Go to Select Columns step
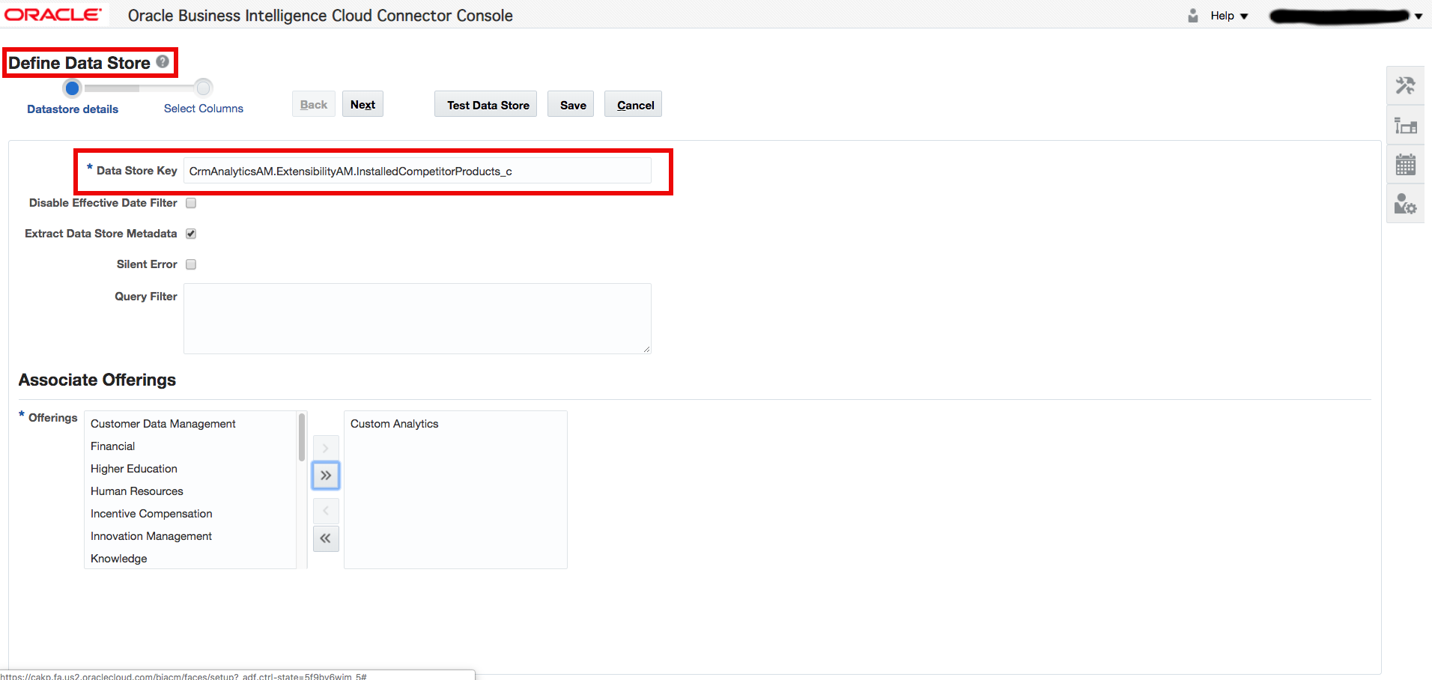 tap(204, 109)
